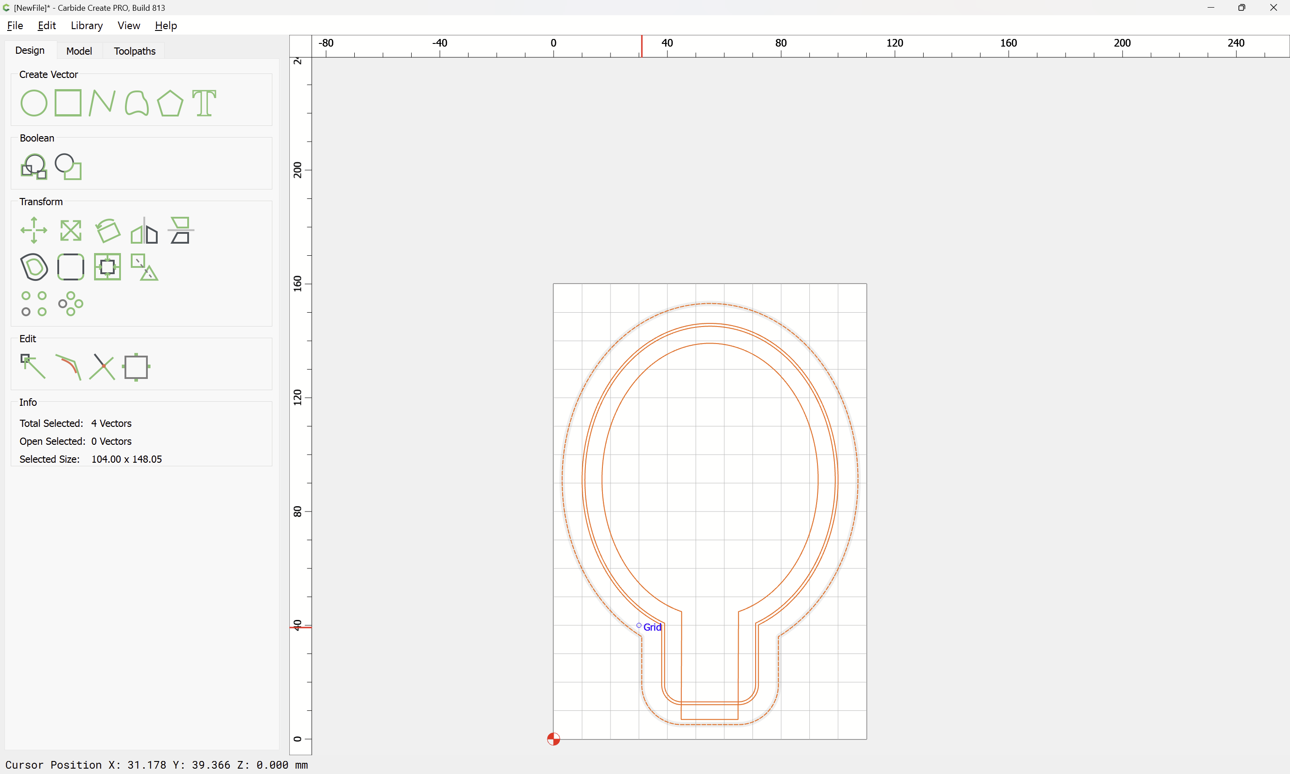The image size is (1290, 774).
Task: Open the Corner rounding tool
Action: pyautogui.click(x=70, y=267)
